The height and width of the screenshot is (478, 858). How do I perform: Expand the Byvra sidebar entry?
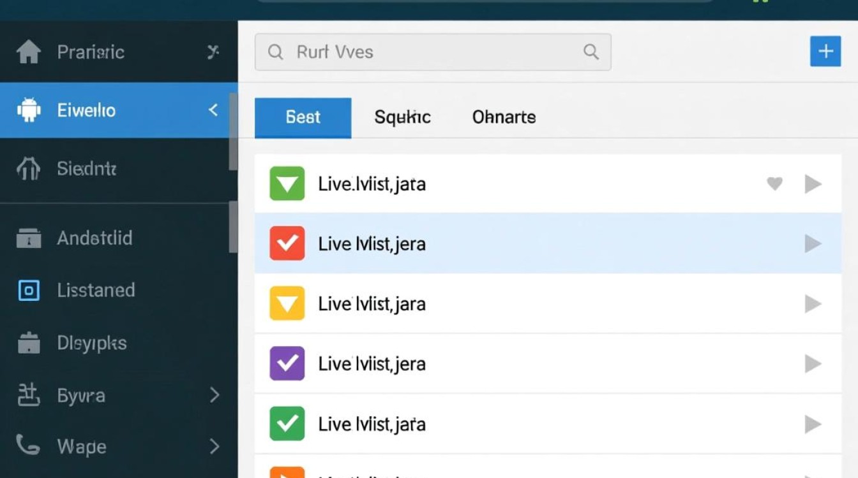point(214,395)
